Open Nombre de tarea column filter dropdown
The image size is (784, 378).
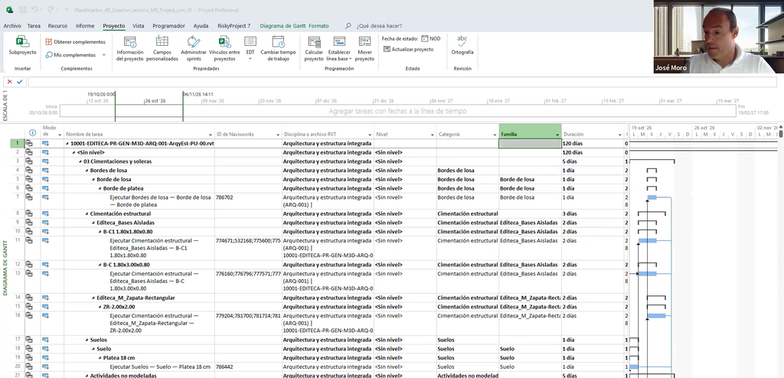tap(210, 135)
